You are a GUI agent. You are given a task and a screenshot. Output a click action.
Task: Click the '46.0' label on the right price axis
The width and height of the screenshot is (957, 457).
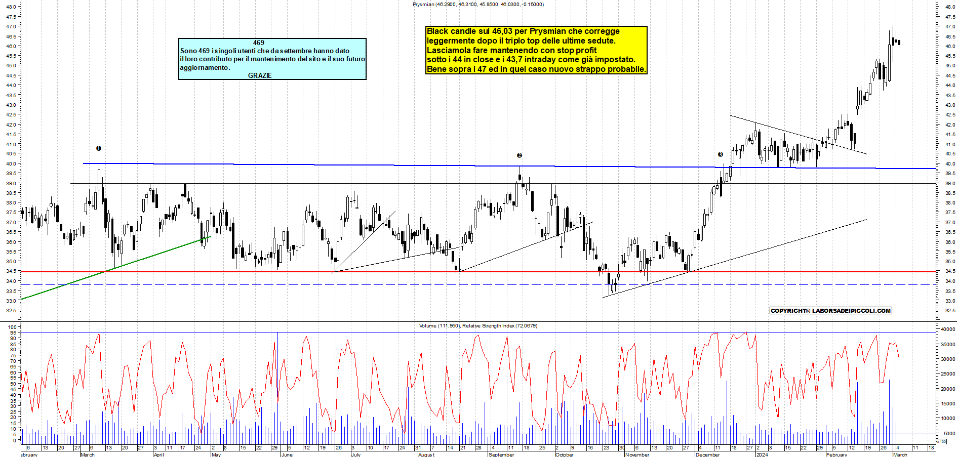pos(949,46)
